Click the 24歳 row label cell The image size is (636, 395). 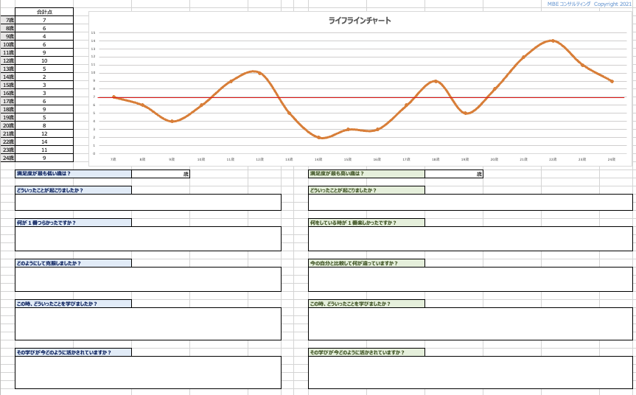tap(7, 158)
